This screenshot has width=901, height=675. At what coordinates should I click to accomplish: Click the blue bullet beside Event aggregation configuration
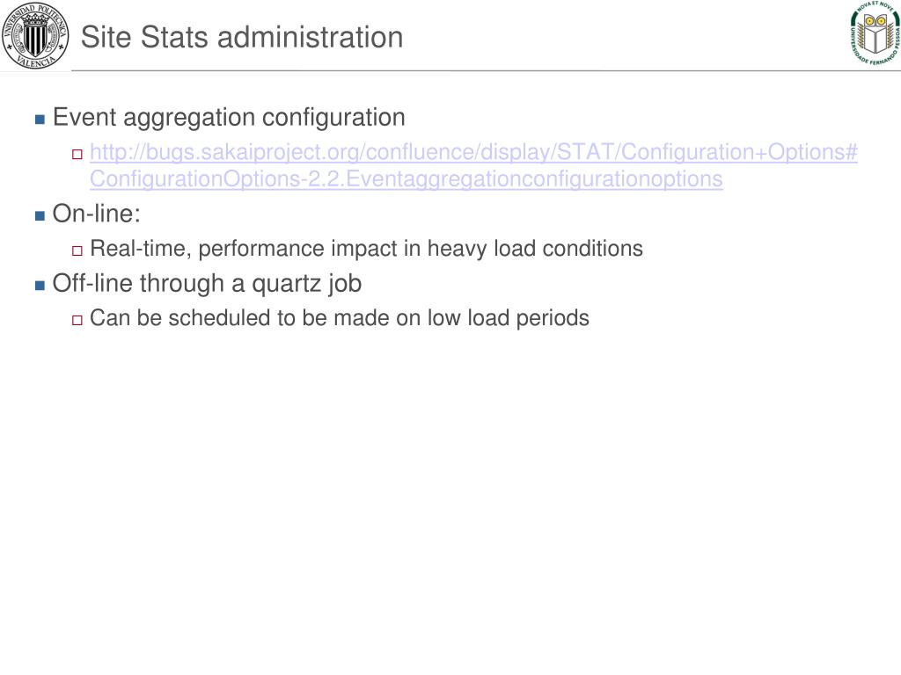(40, 120)
